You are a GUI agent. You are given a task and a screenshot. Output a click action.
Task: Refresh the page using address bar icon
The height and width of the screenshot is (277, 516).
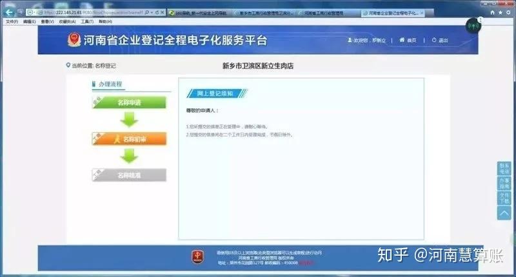click(x=157, y=12)
